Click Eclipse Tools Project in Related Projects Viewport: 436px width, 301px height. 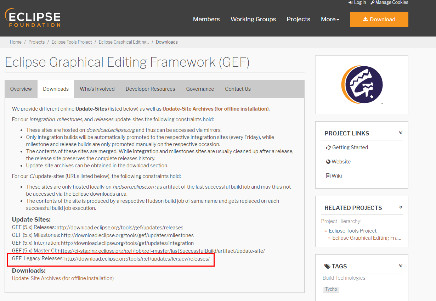(353, 231)
